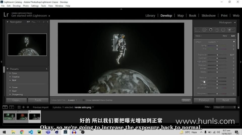Select the Crop Overlay tool

coord(198,30)
